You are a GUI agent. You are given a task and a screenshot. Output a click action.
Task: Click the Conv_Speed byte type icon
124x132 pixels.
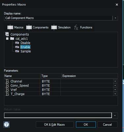click(7, 85)
